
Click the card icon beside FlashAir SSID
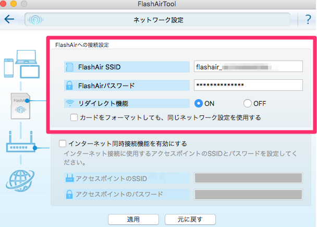(x=69, y=67)
